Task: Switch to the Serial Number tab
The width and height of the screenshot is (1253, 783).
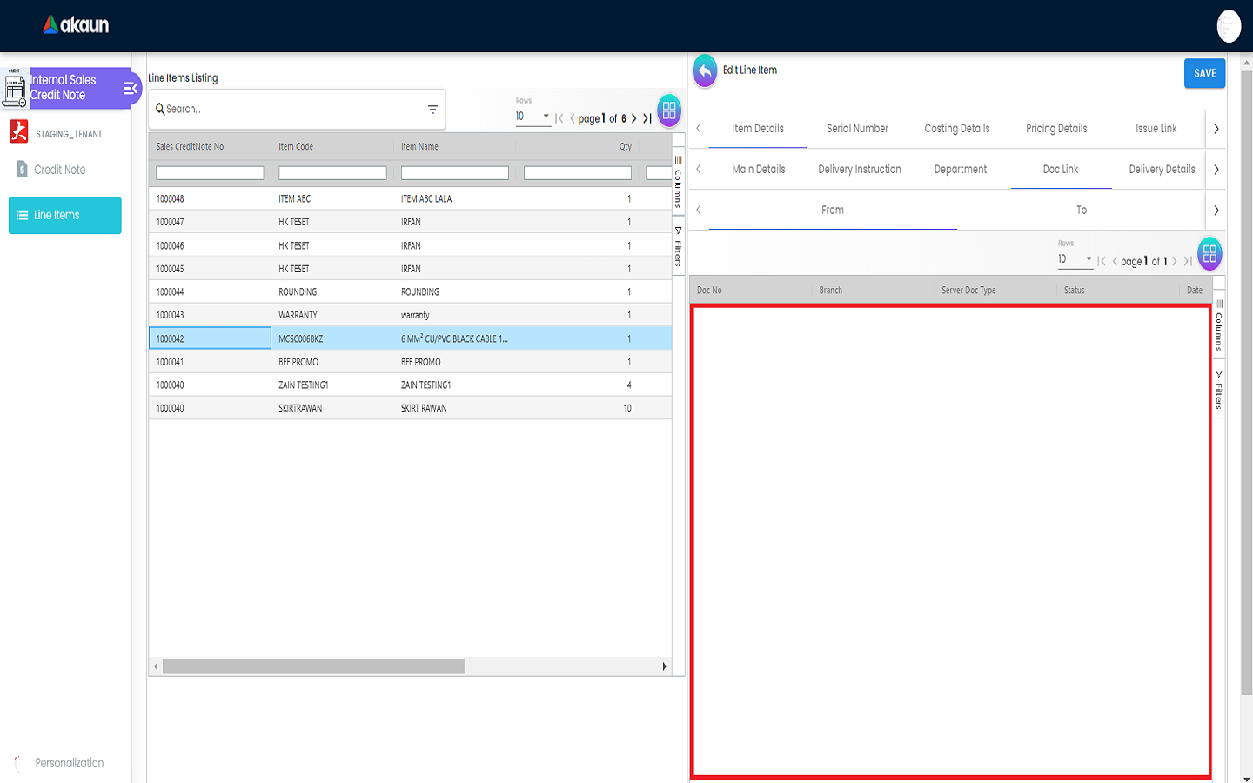Action: (857, 129)
